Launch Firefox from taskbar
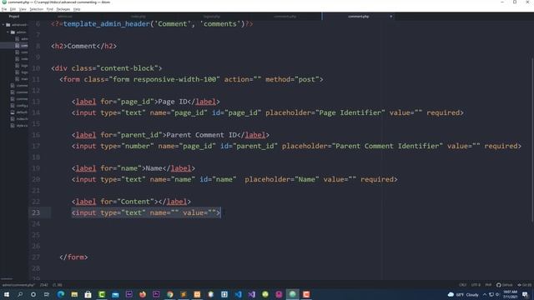534x300 pixels. click(143, 294)
